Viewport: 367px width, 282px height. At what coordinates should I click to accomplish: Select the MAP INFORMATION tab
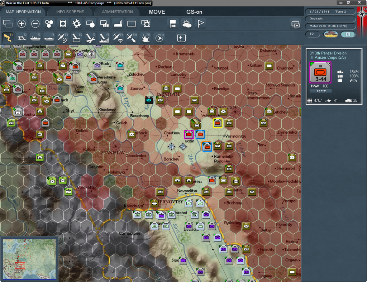tap(23, 12)
